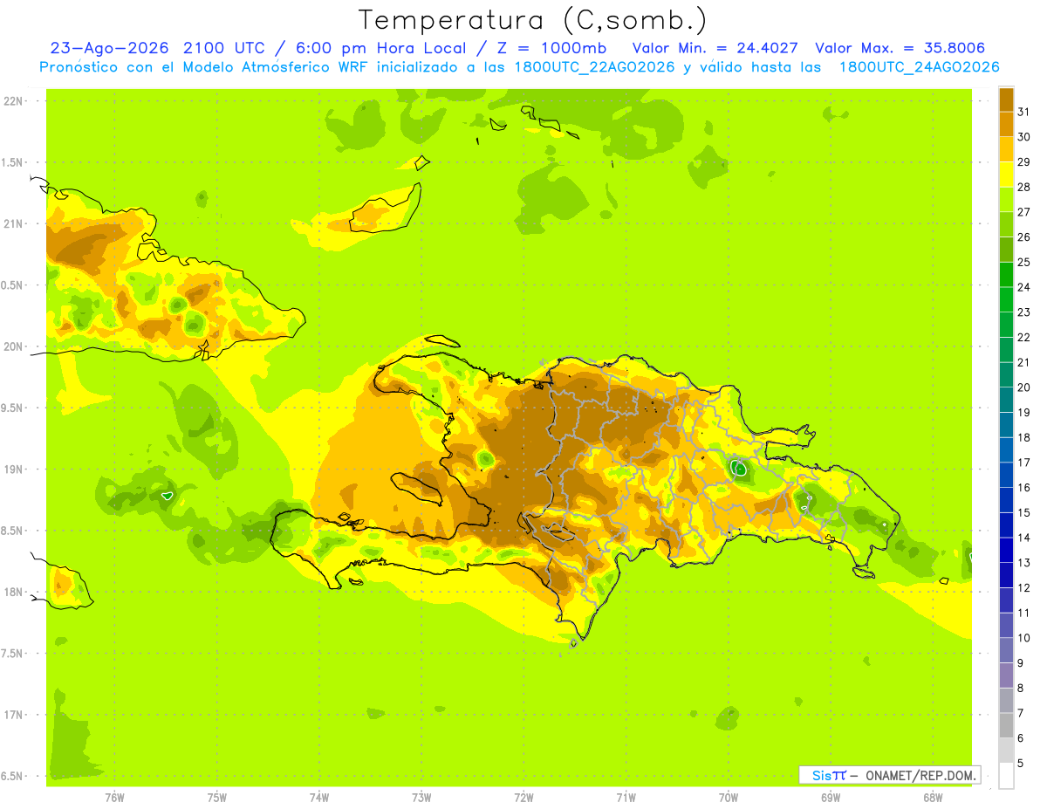The width and height of the screenshot is (1047, 809).
Task: Click the "25" value on color scale
Action: click(1024, 262)
